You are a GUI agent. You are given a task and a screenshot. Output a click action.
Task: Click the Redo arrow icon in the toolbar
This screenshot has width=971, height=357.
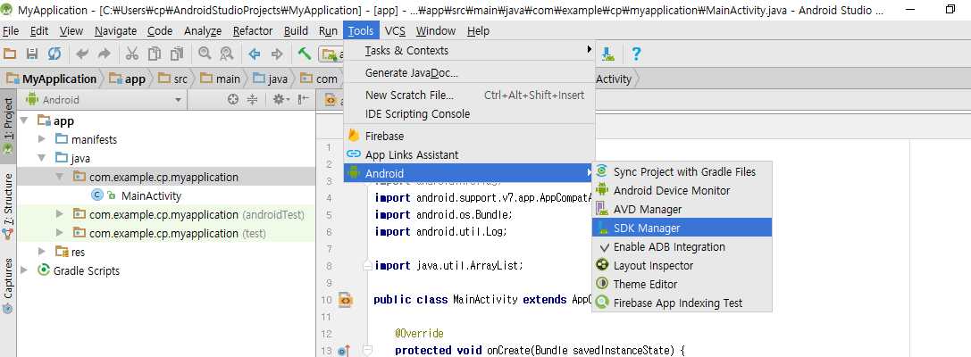pos(104,54)
